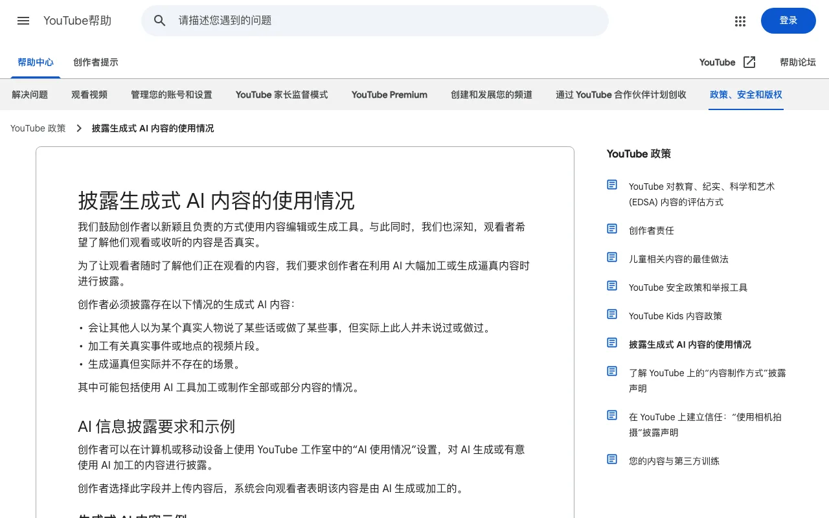Click the breadcrumb chevron after YouTube 政策
Screen dimensions: 829x518
point(79,128)
